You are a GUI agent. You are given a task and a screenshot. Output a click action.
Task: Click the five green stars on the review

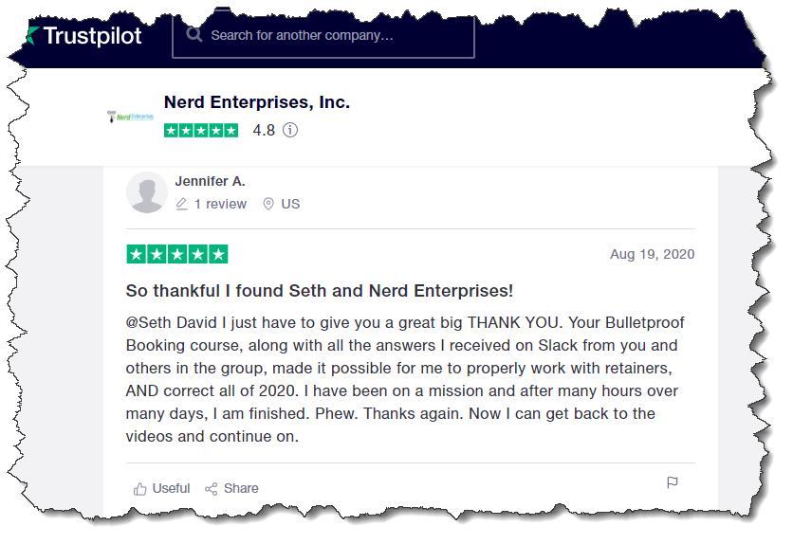177,254
